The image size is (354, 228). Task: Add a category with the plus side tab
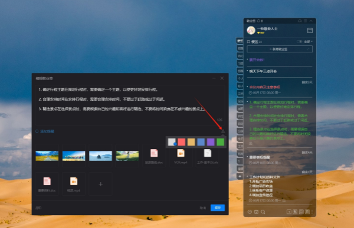point(240,176)
